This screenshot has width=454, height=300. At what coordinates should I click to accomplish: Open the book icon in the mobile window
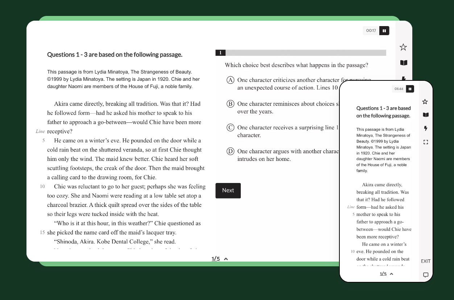coord(426,115)
